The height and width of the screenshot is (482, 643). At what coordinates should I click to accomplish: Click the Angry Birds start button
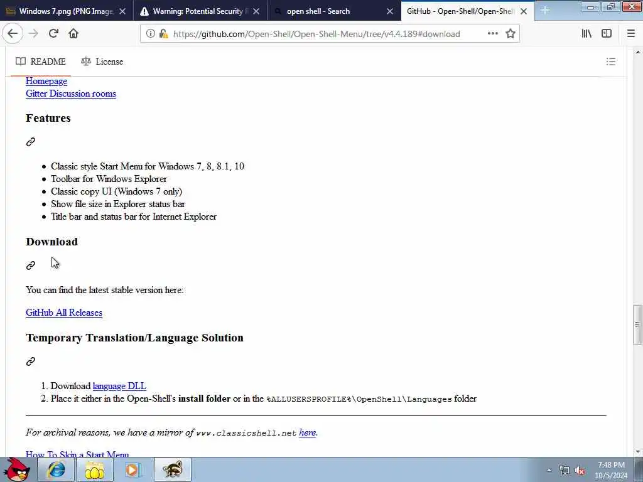(17, 469)
